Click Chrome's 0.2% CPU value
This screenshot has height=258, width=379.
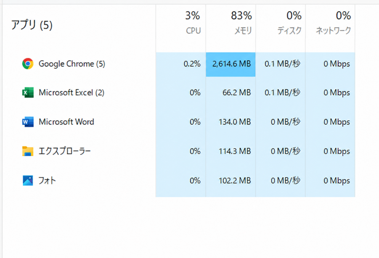pos(192,64)
